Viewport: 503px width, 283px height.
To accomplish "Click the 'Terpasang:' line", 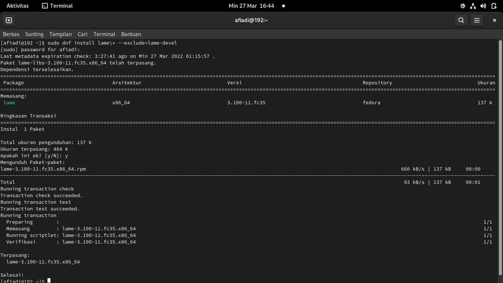I will [x=15, y=255].
